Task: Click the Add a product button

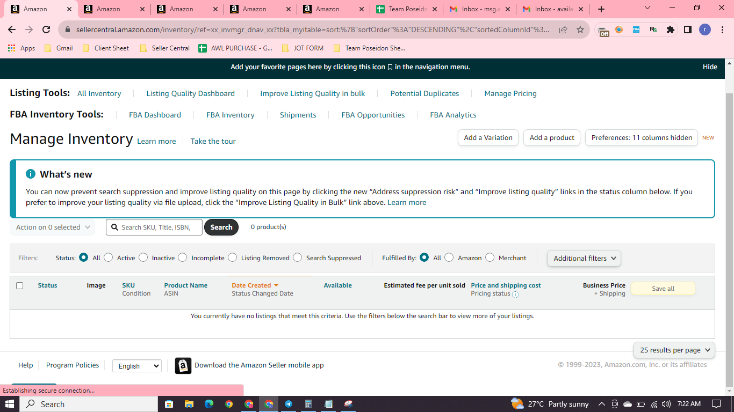Action: coord(552,138)
